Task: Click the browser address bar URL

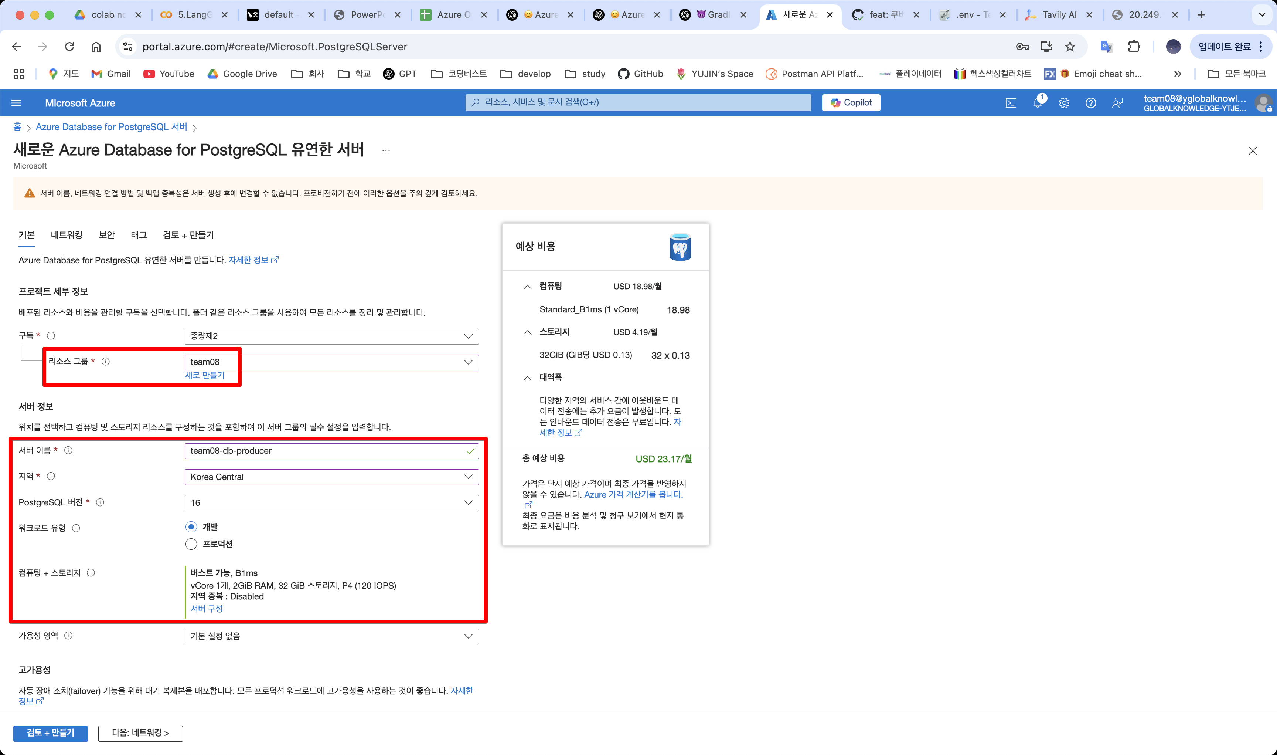Action: pyautogui.click(x=275, y=47)
